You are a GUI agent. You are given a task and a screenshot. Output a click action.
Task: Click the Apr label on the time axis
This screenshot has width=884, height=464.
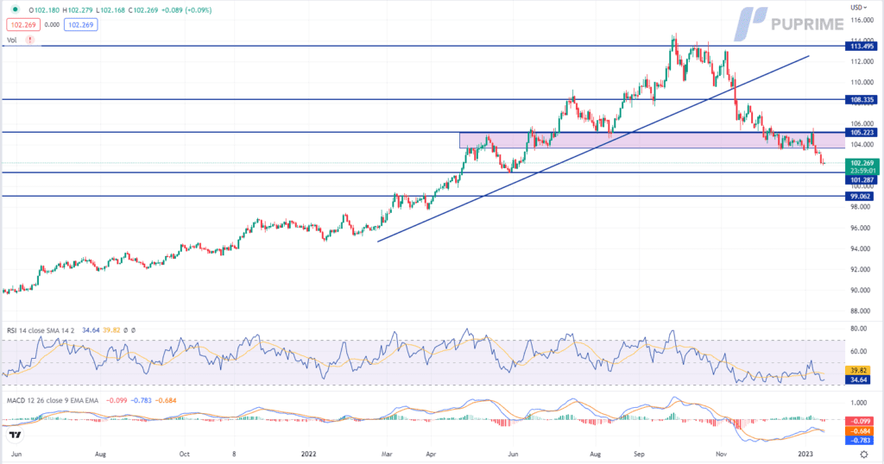pyautogui.click(x=431, y=454)
